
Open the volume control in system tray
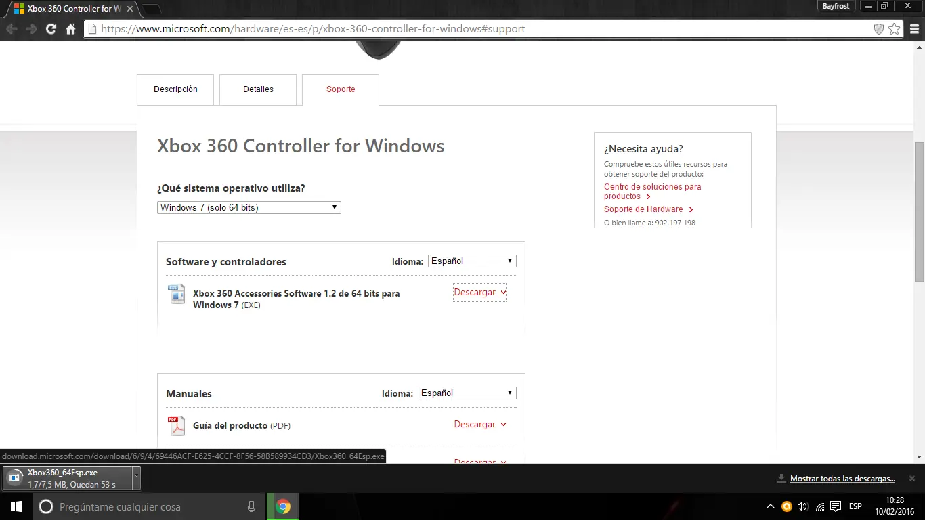coord(802,506)
